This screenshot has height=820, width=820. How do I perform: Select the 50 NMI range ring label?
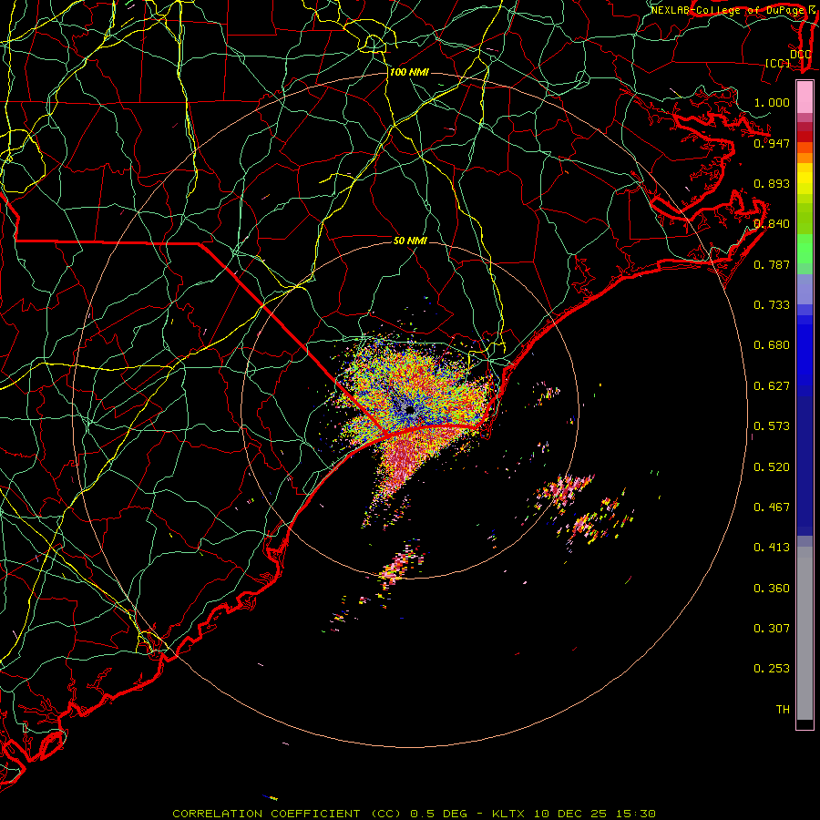pos(410,241)
